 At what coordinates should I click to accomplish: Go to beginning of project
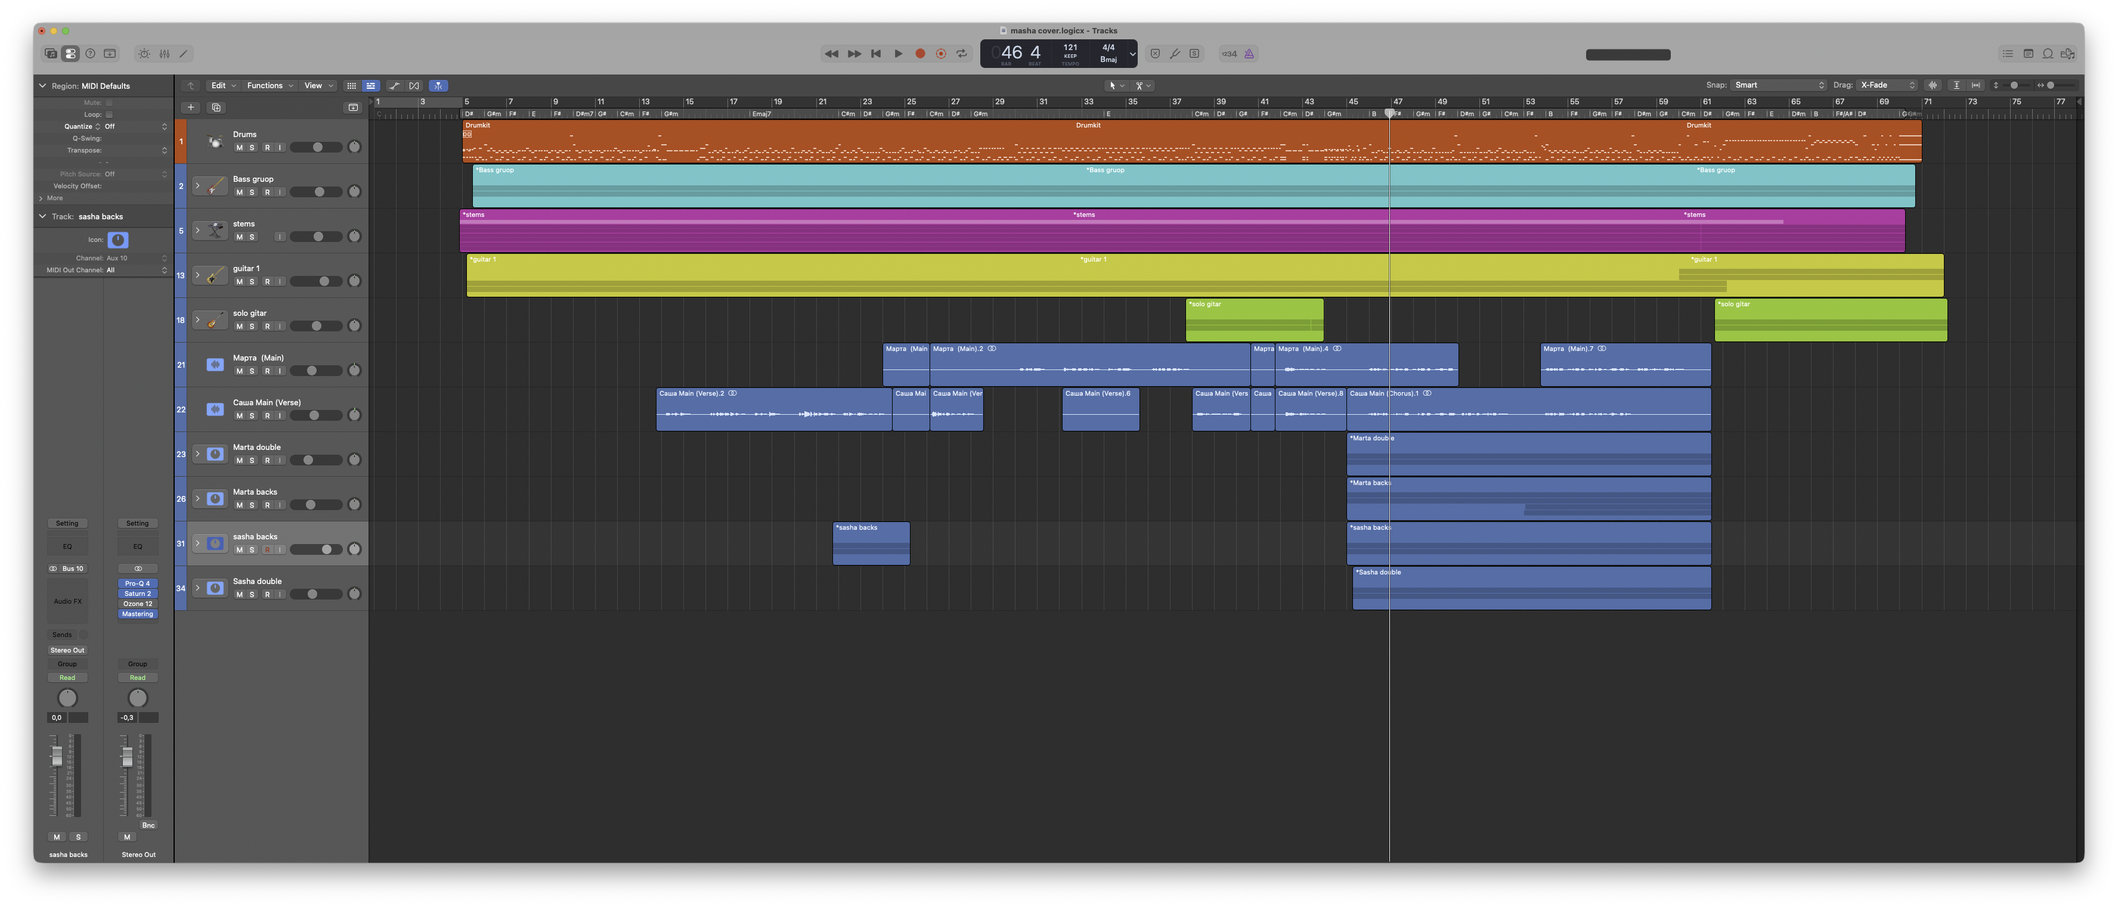point(877,54)
